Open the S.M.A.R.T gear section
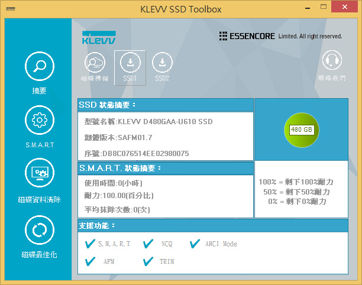Screen dimensions: 362x285 (x=40, y=120)
